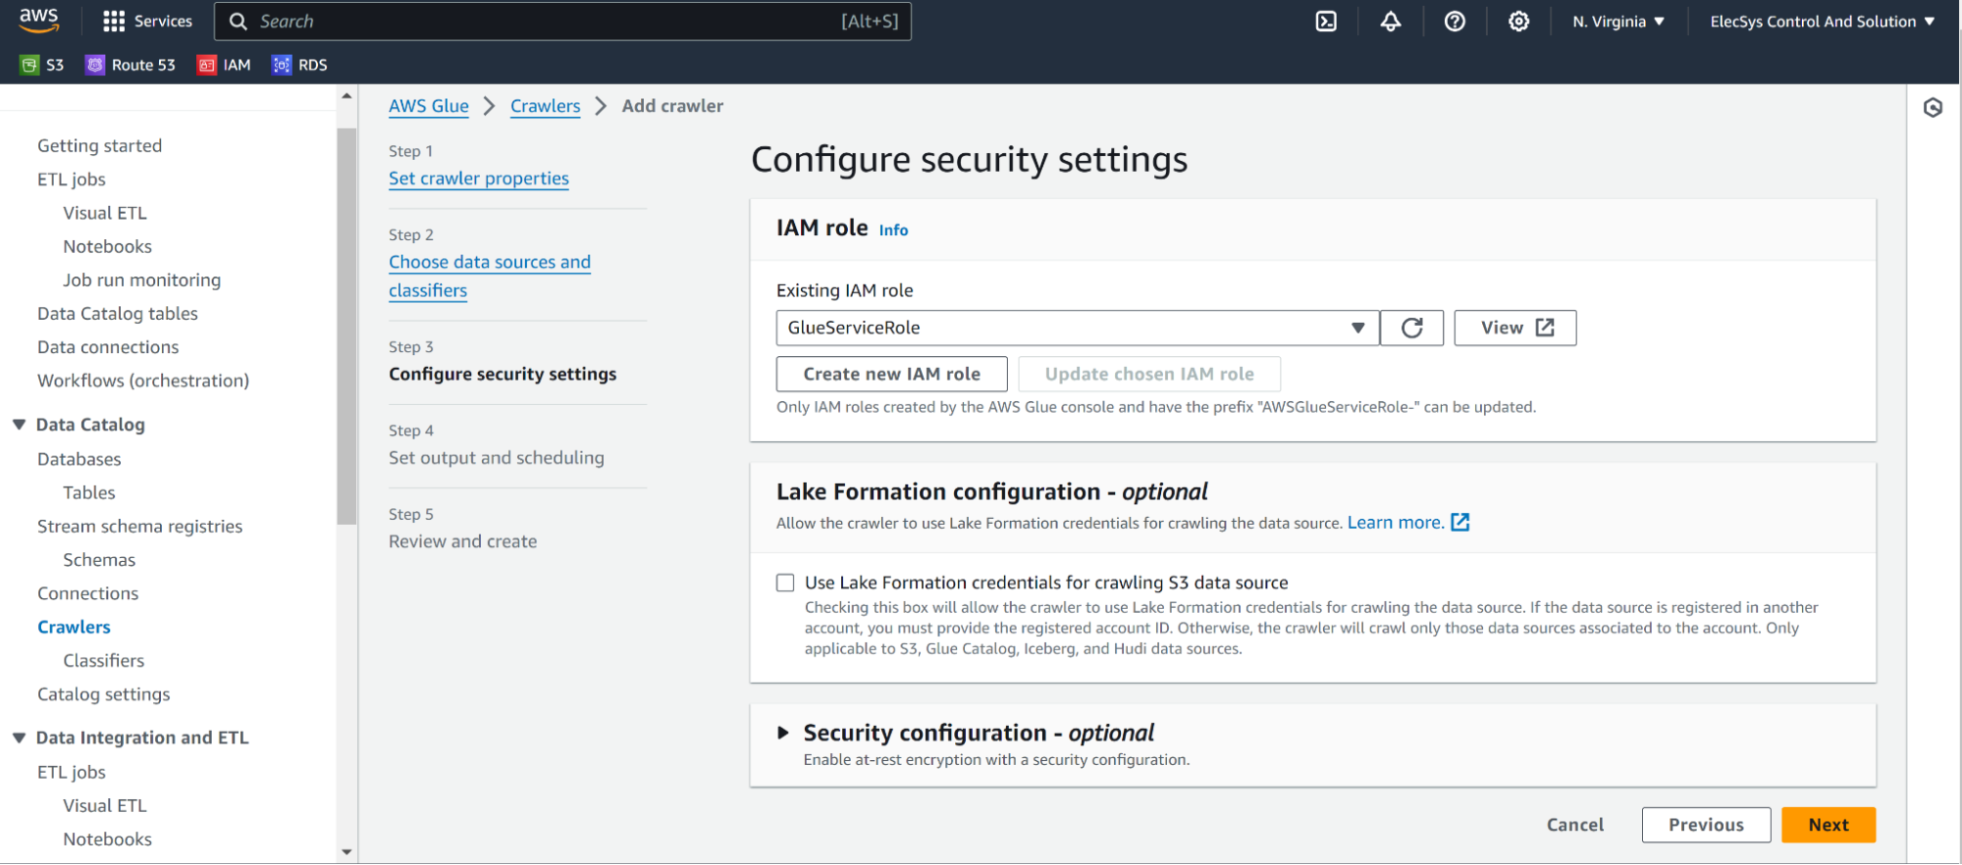
Task: Go to Getting started
Action: [x=99, y=145]
